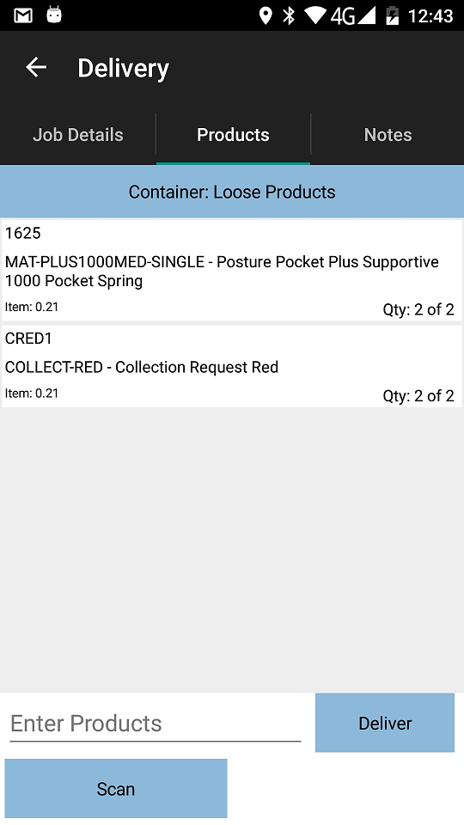Select the Products tab
This screenshot has width=464, height=825.
(233, 135)
